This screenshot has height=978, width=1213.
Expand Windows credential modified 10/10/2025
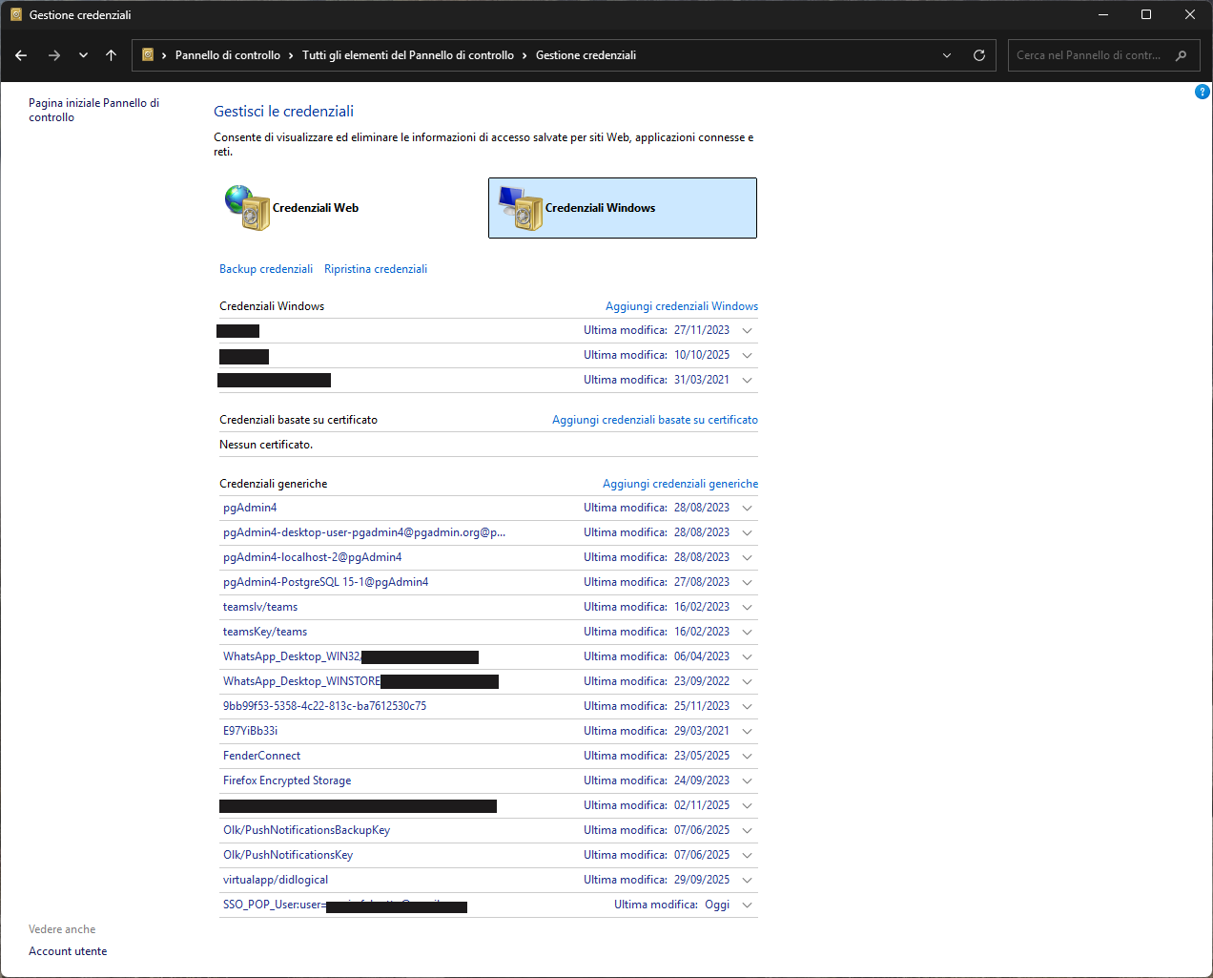click(x=747, y=355)
